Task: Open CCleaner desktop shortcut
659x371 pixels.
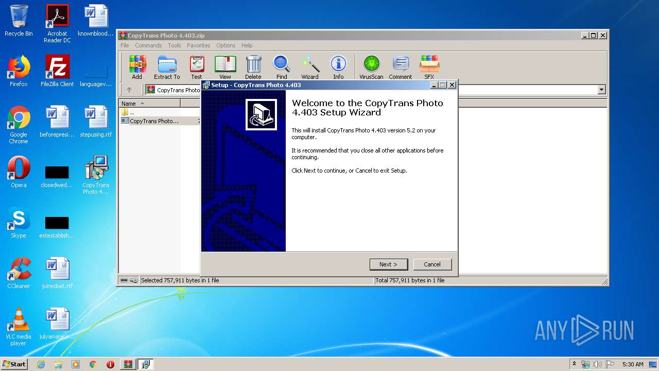Action: pos(19,273)
